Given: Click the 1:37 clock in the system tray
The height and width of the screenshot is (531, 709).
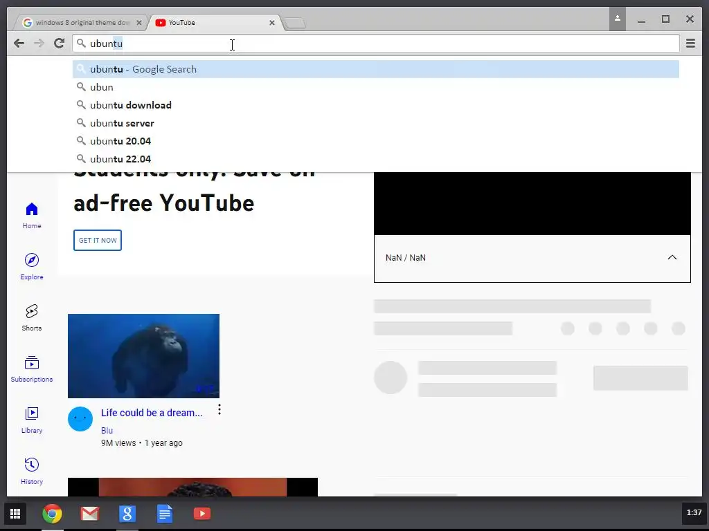Looking at the screenshot, I should [x=694, y=512].
